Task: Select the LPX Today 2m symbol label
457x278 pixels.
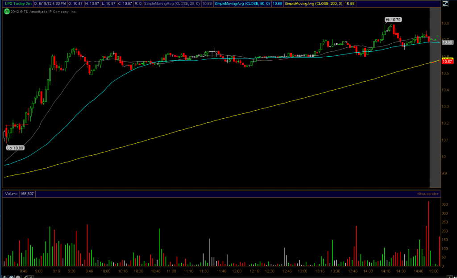Action: click(x=16, y=4)
